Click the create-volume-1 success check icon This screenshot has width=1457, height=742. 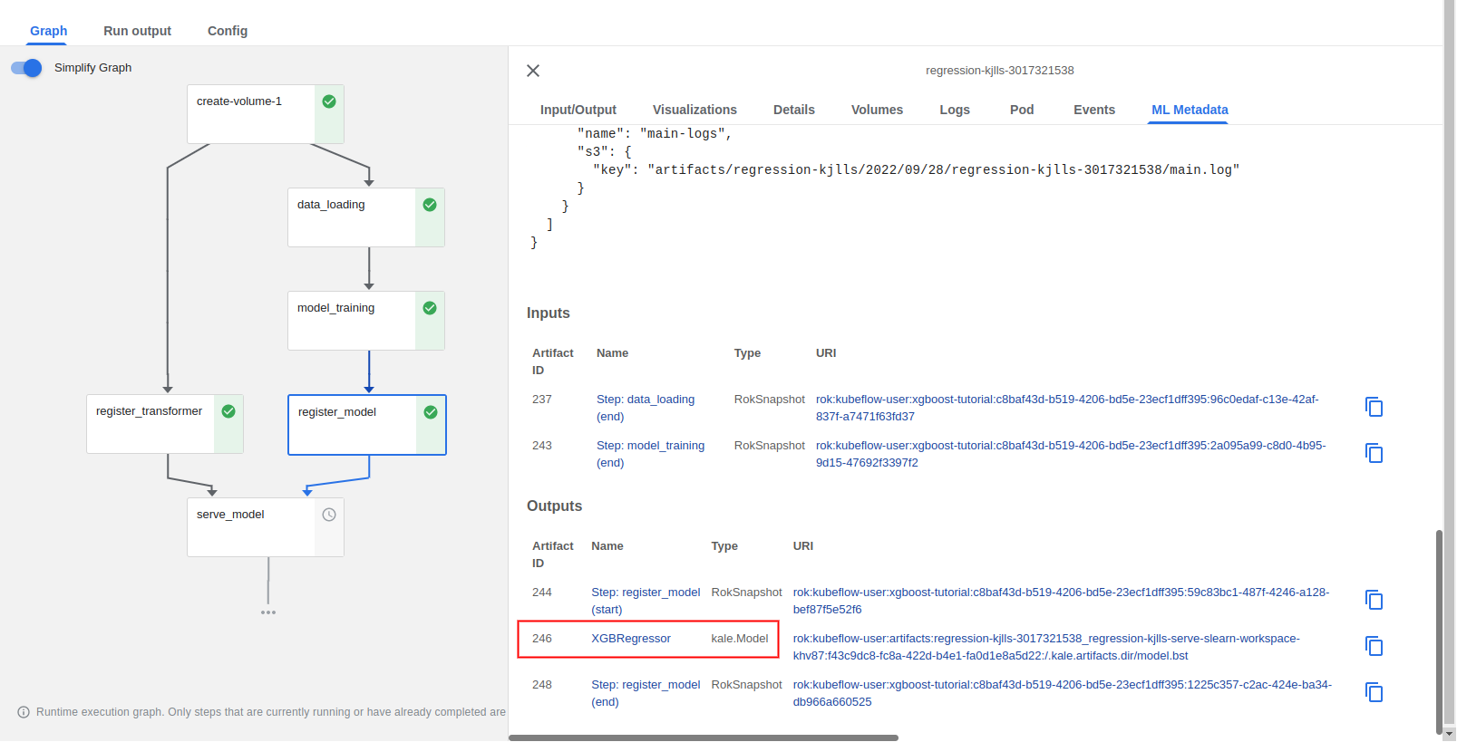pyautogui.click(x=329, y=101)
